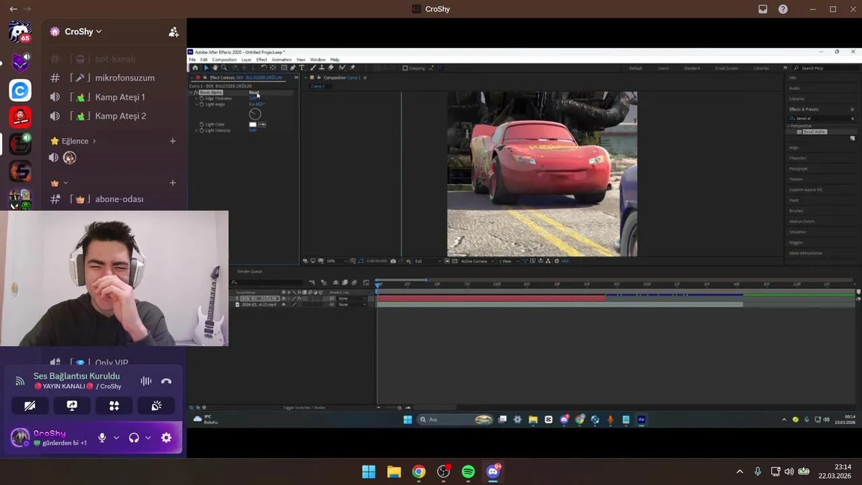
Task: Open the Composition menu in After Effects
Action: (x=224, y=60)
